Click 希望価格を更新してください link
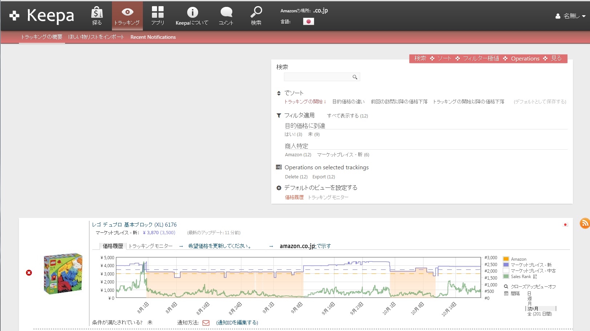This screenshot has width=590, height=331. click(x=220, y=246)
